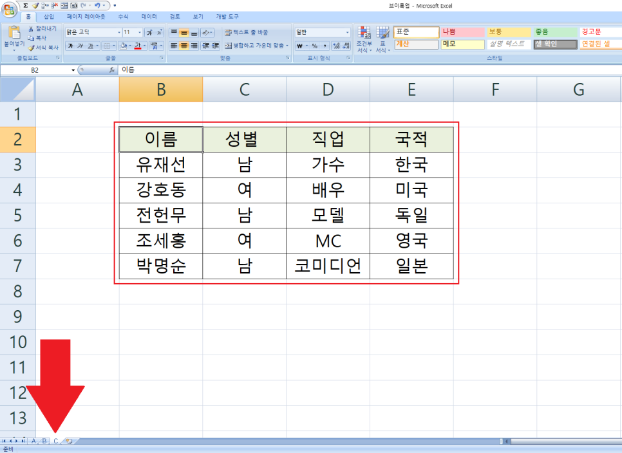
Task: Open the Data (데이터) ribbon tab
Action: tap(149, 17)
